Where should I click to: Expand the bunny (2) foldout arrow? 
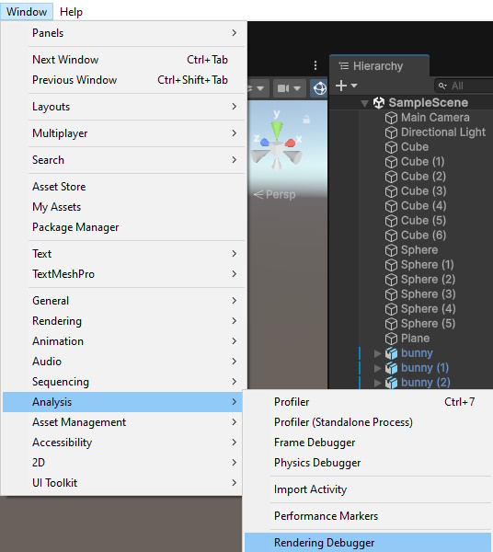(x=377, y=383)
